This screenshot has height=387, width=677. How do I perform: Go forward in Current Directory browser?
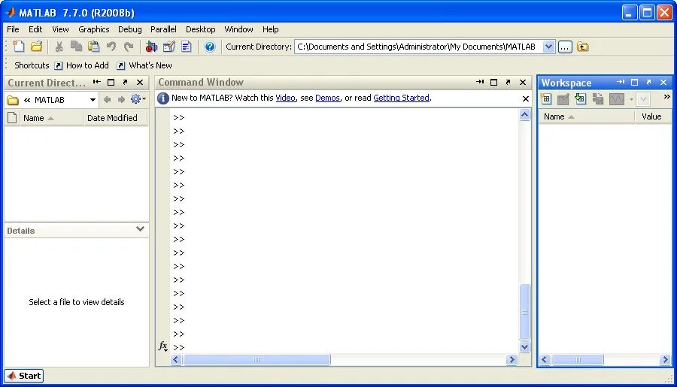[121, 100]
